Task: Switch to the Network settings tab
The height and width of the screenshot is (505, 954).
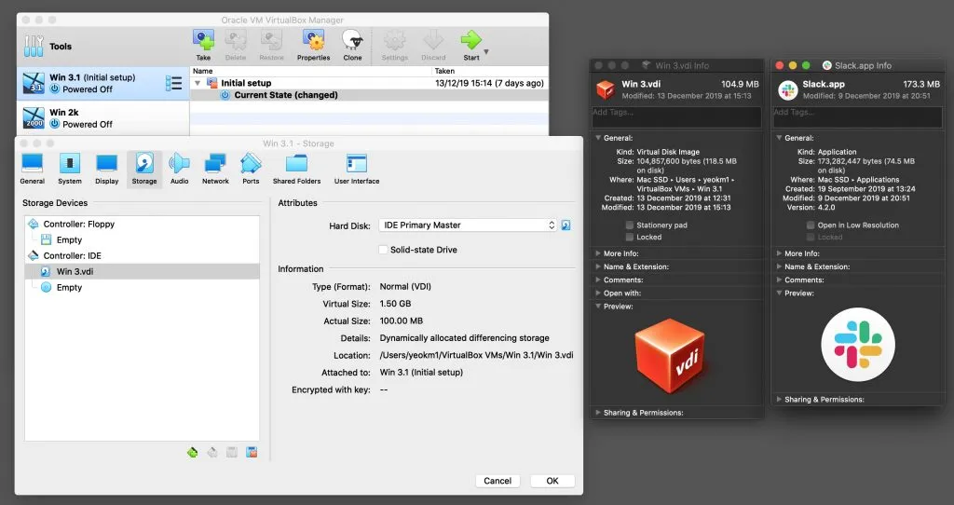Action: (215, 170)
